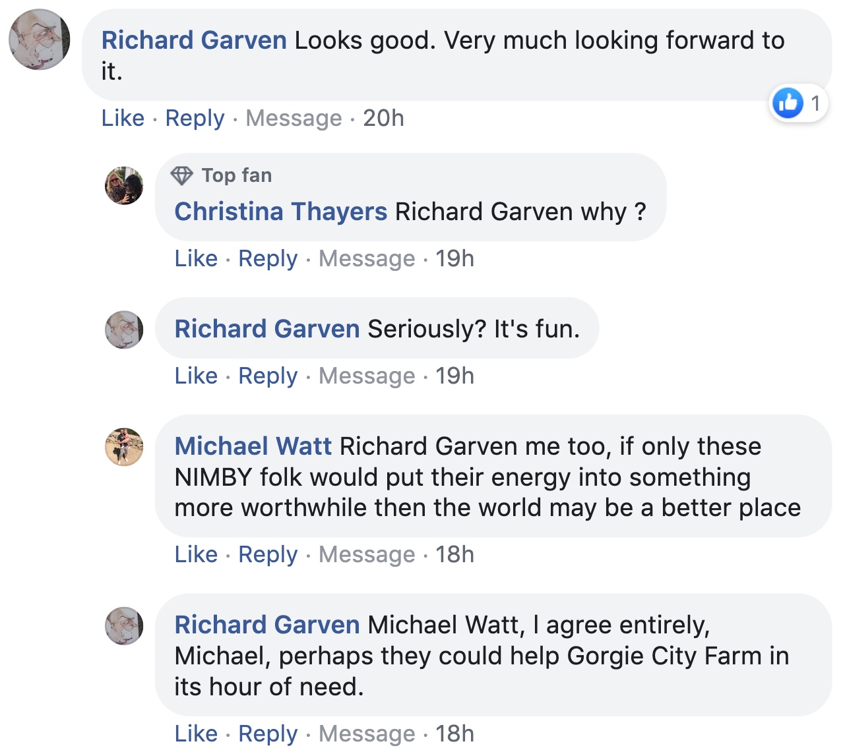The height and width of the screenshot is (754, 843).
Task: Like Christina Thayers' "why ?" comment
Action: [x=196, y=258]
